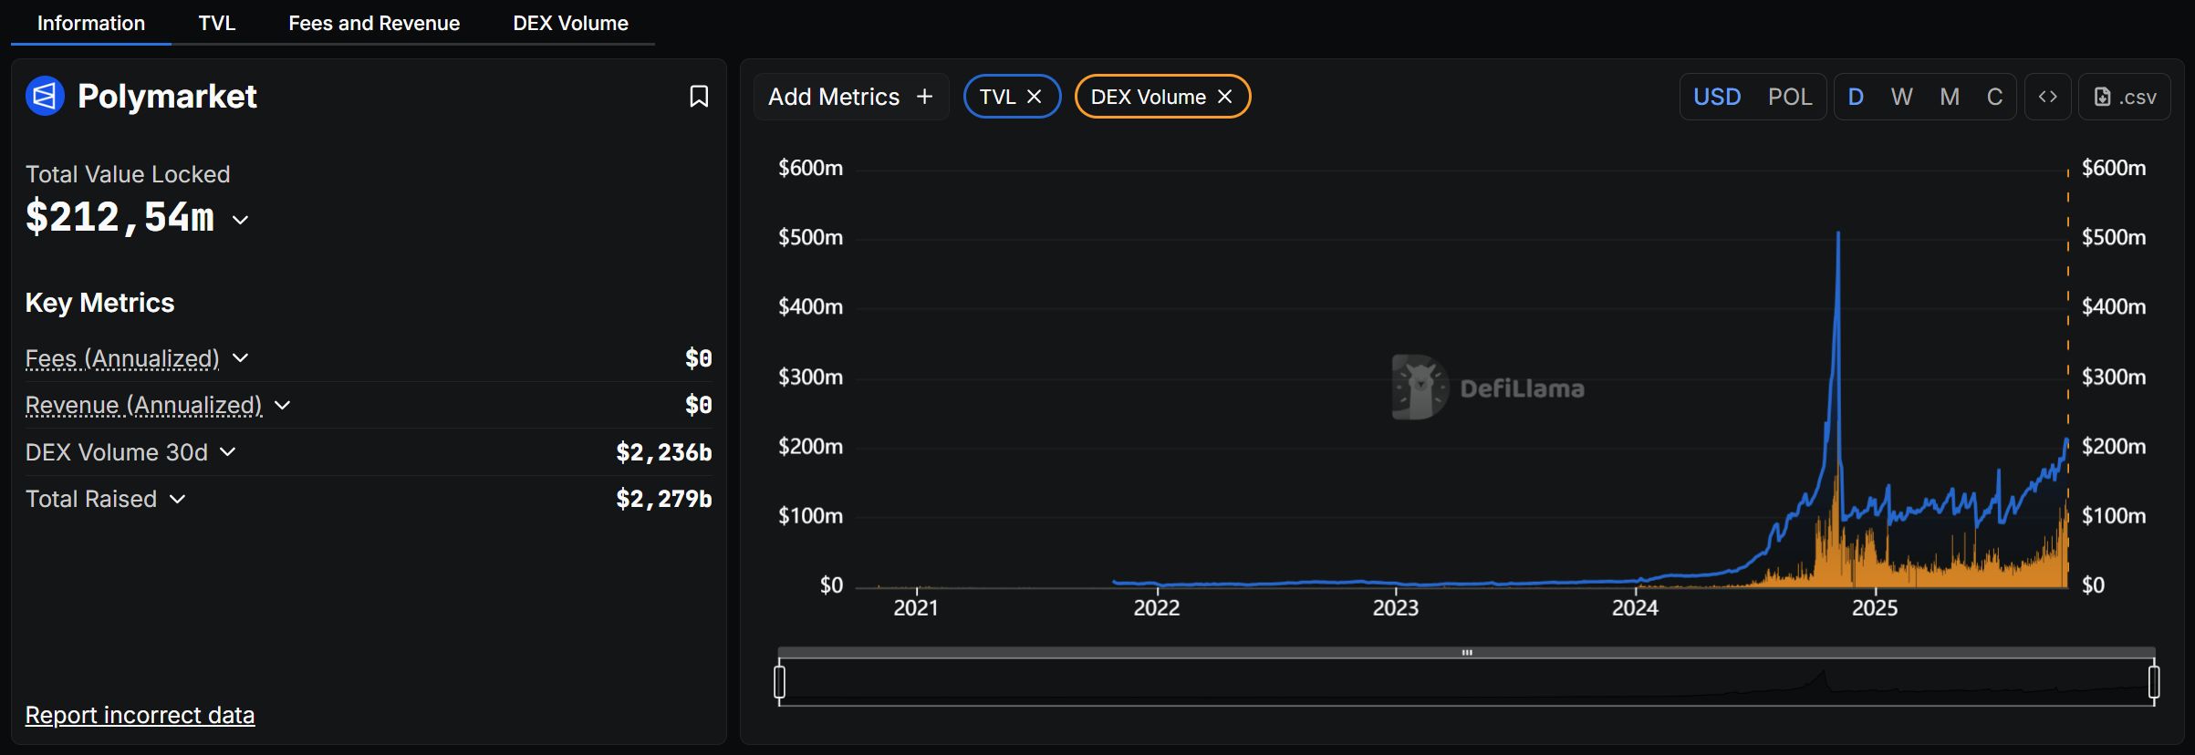Click the plus icon in Add Metrics
The width and height of the screenshot is (2195, 755).
[x=924, y=97]
